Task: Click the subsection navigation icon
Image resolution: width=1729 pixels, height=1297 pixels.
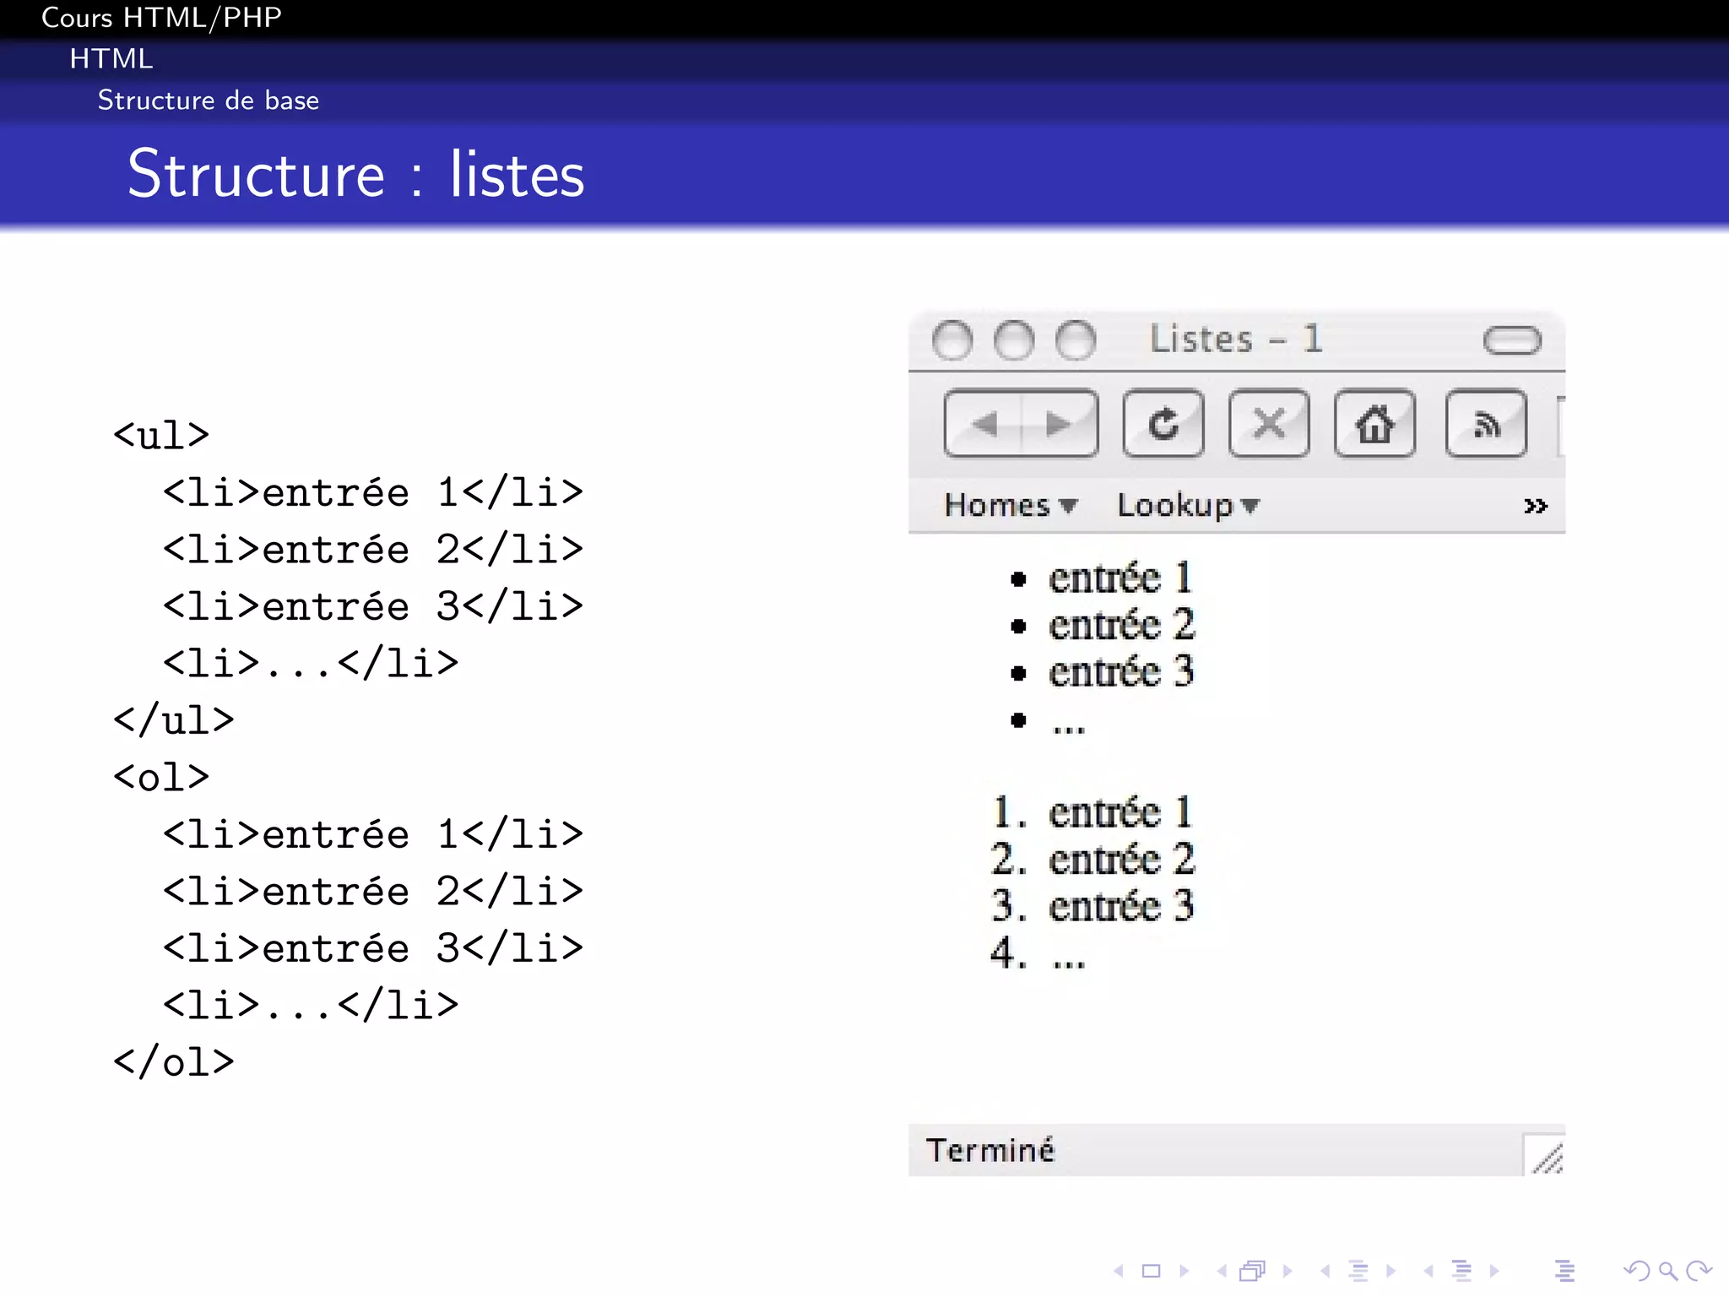Action: (x=1358, y=1271)
